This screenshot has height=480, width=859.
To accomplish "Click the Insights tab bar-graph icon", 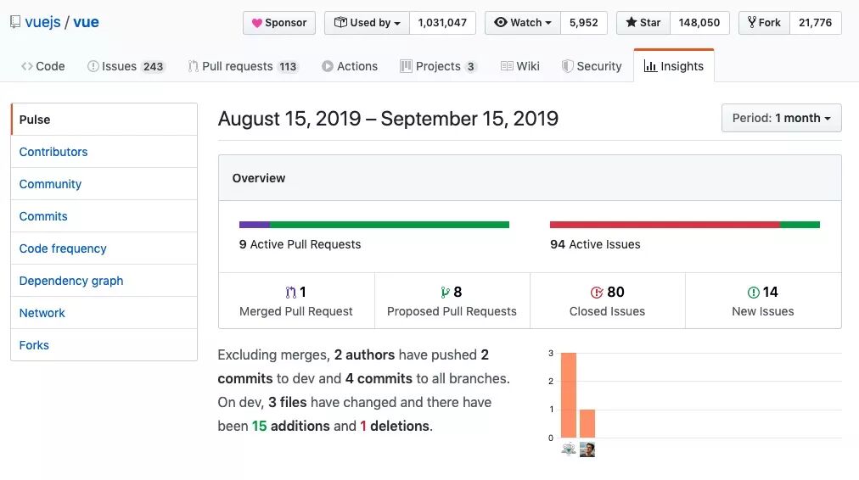I will pos(650,66).
